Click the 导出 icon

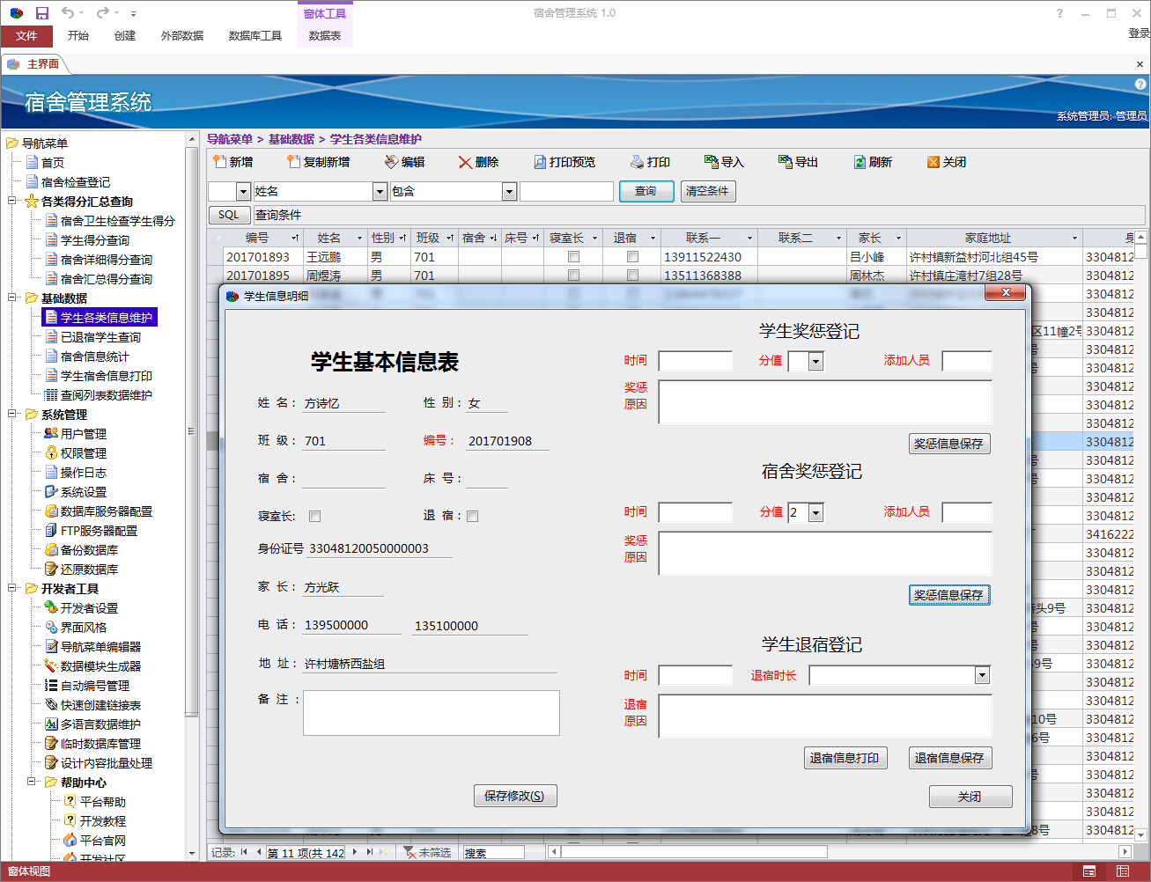pyautogui.click(x=786, y=162)
